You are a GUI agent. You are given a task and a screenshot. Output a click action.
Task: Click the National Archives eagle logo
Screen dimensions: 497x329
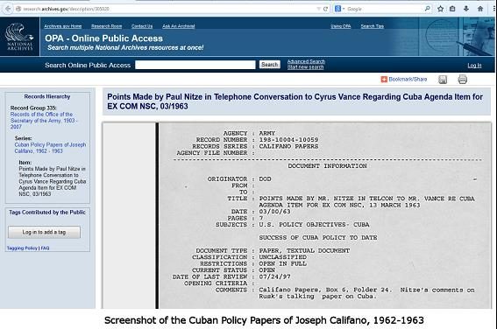[19, 37]
